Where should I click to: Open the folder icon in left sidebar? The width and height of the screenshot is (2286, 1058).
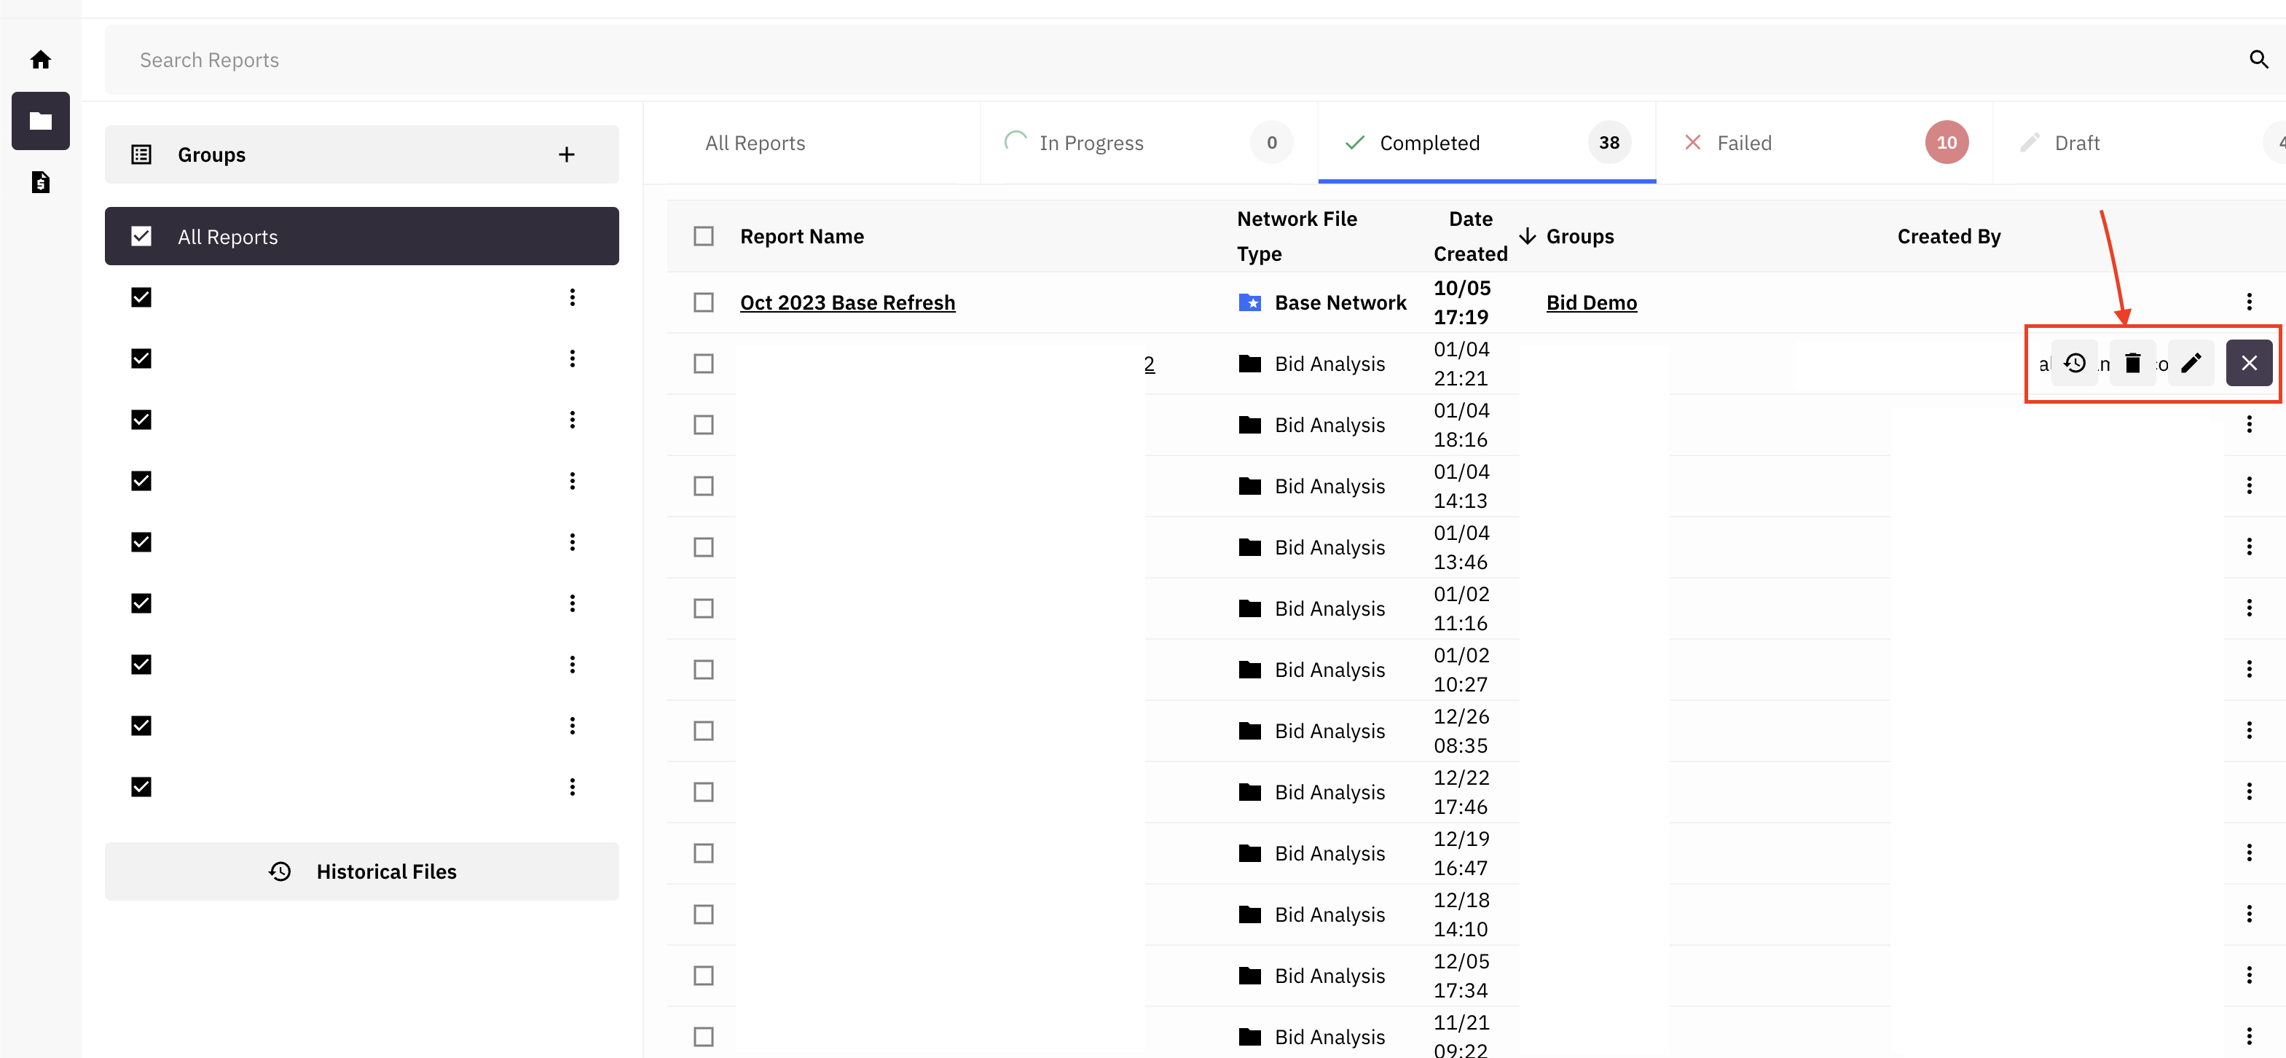coord(41,121)
